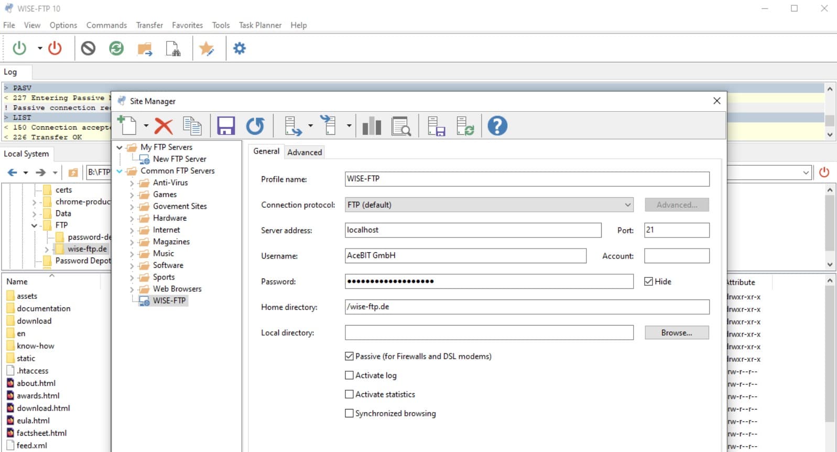The image size is (837, 452).
Task: Click New profile icon in Site Manager
Action: (127, 125)
